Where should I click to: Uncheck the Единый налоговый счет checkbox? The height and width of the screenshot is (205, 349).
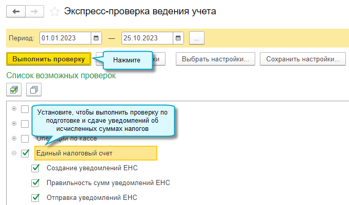25,153
